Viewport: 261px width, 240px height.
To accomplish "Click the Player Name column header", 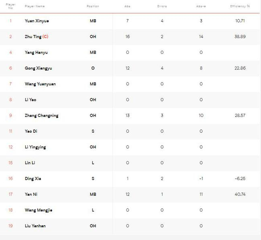I will tap(35, 6).
